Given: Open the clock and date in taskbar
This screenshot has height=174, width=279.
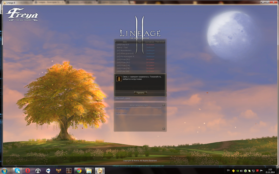Looking at the screenshot, I should (x=270, y=171).
